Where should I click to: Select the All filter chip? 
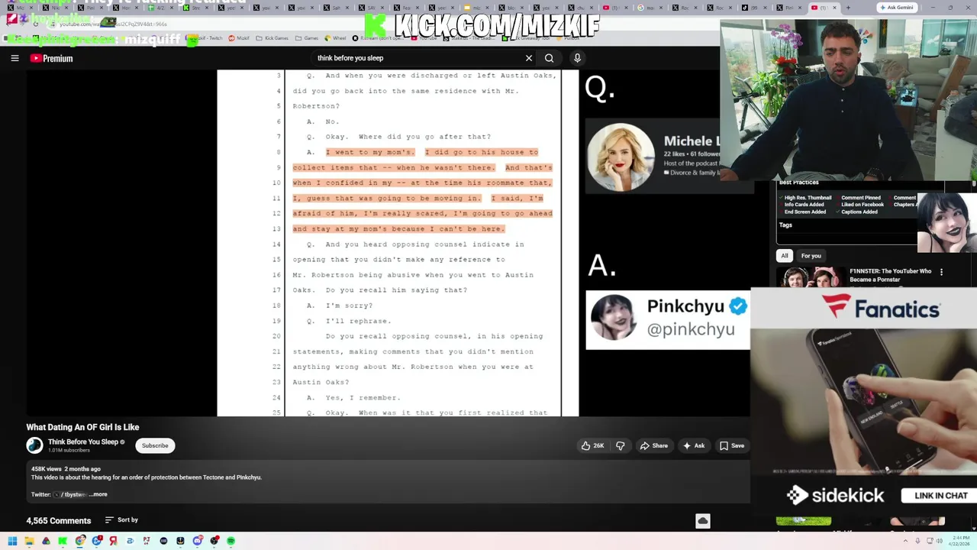pyautogui.click(x=785, y=256)
